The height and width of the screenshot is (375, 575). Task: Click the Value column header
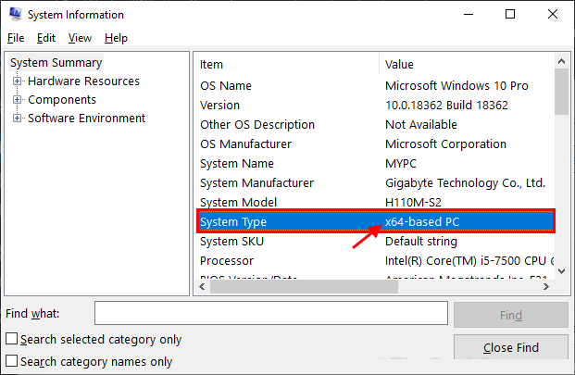[x=468, y=65]
